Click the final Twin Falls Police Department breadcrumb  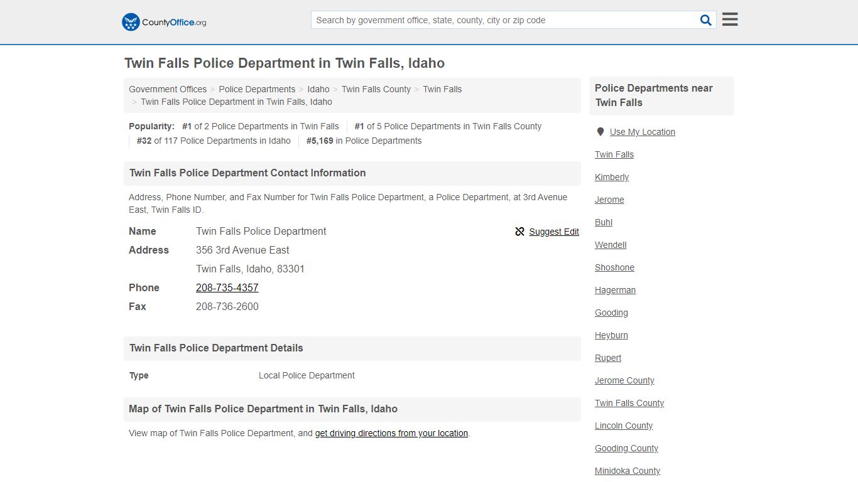tap(236, 102)
